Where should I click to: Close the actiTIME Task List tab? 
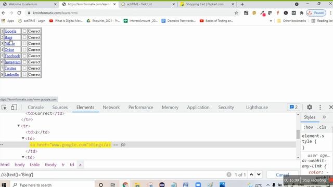point(173,4)
